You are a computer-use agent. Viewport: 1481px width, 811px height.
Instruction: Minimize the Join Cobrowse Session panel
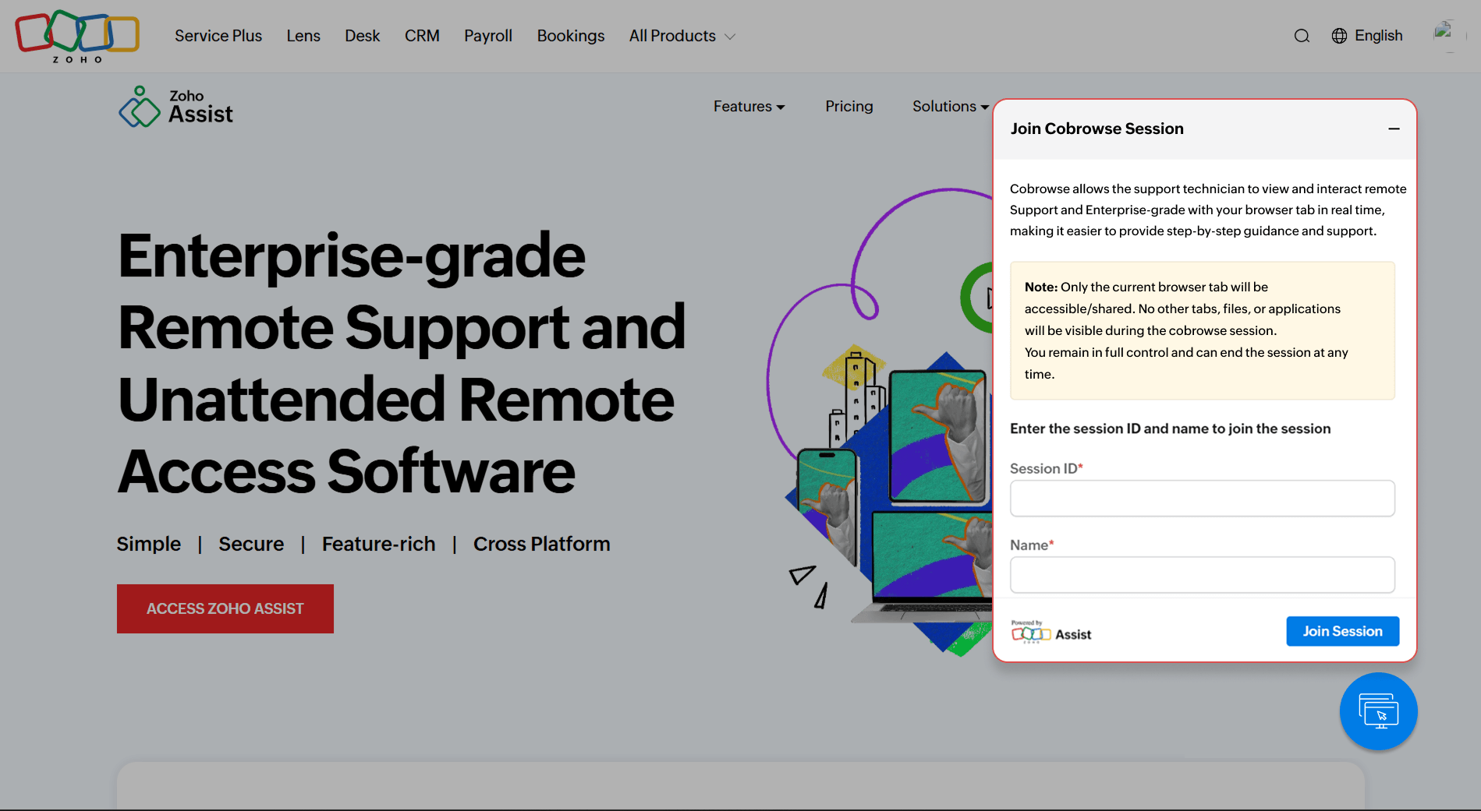(1394, 129)
